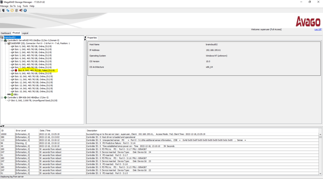Collapse the SASEXPBP enclosure node
Viewport: 323px width, 179px height.
coord(6,43)
